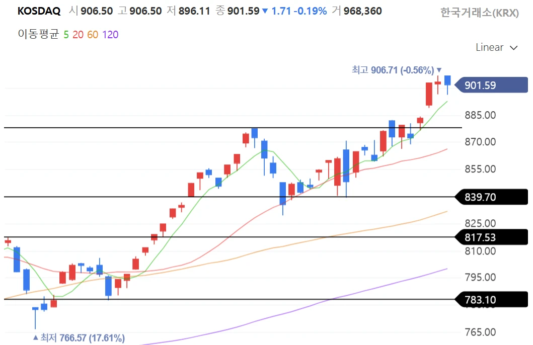The height and width of the screenshot is (345, 533).
Task: Click the -0.19% change percentage in header
Action: click(x=311, y=11)
